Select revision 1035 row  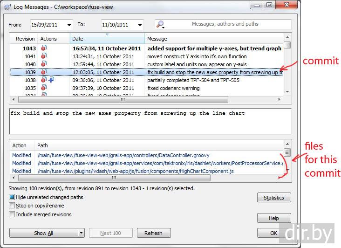(x=146, y=88)
